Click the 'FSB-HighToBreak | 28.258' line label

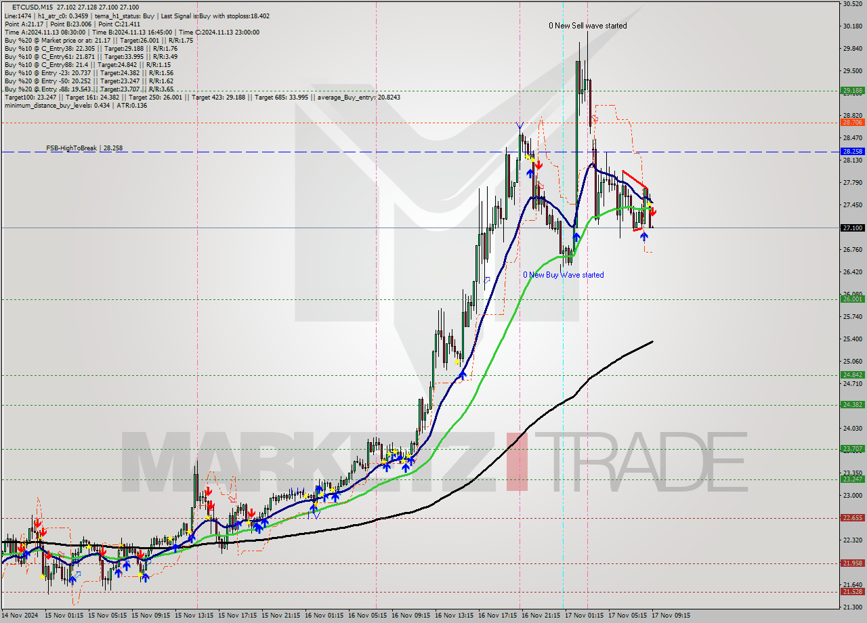84,148
